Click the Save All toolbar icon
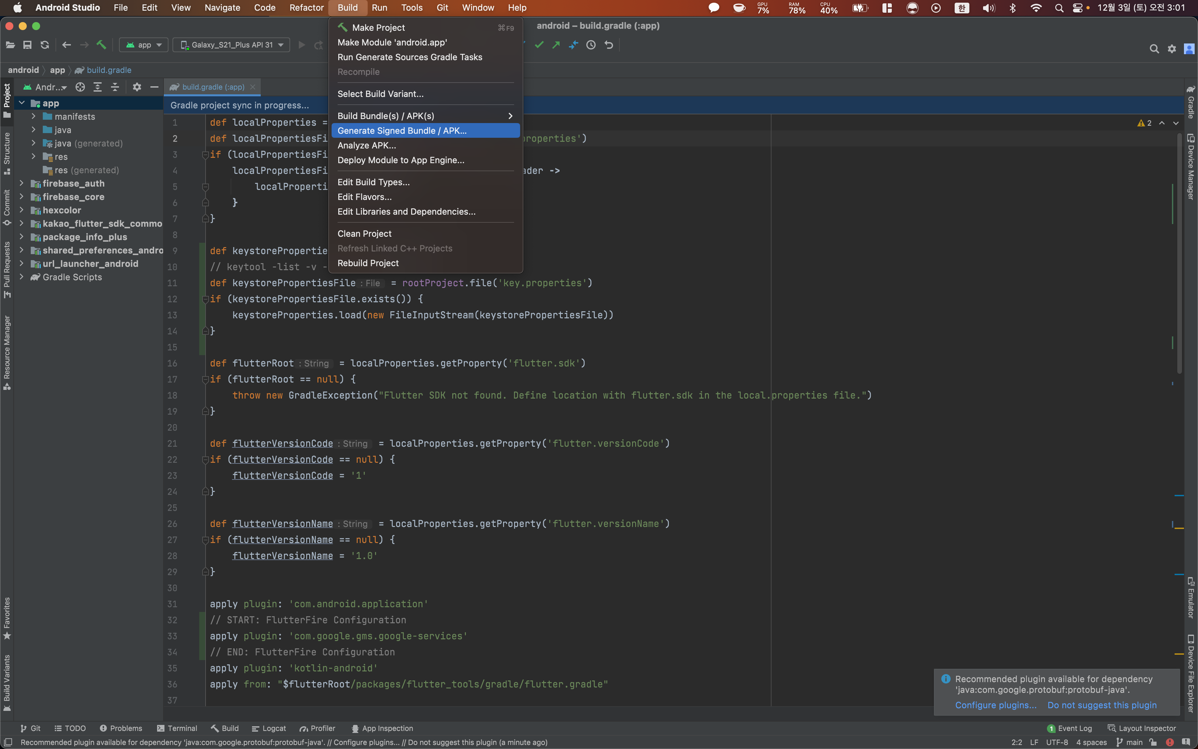Screen dimensions: 1198x749 (x=27, y=45)
